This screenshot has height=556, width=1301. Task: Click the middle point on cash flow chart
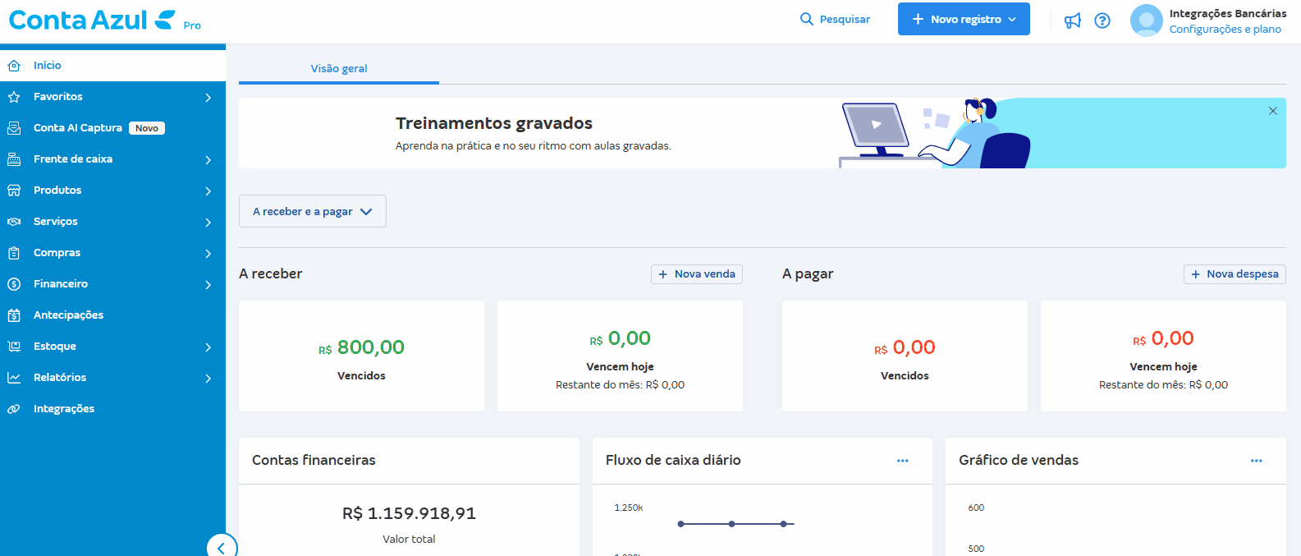[x=731, y=524]
